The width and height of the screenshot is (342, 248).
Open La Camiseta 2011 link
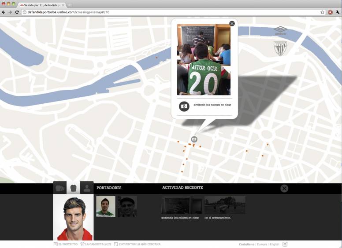[x=96, y=244]
